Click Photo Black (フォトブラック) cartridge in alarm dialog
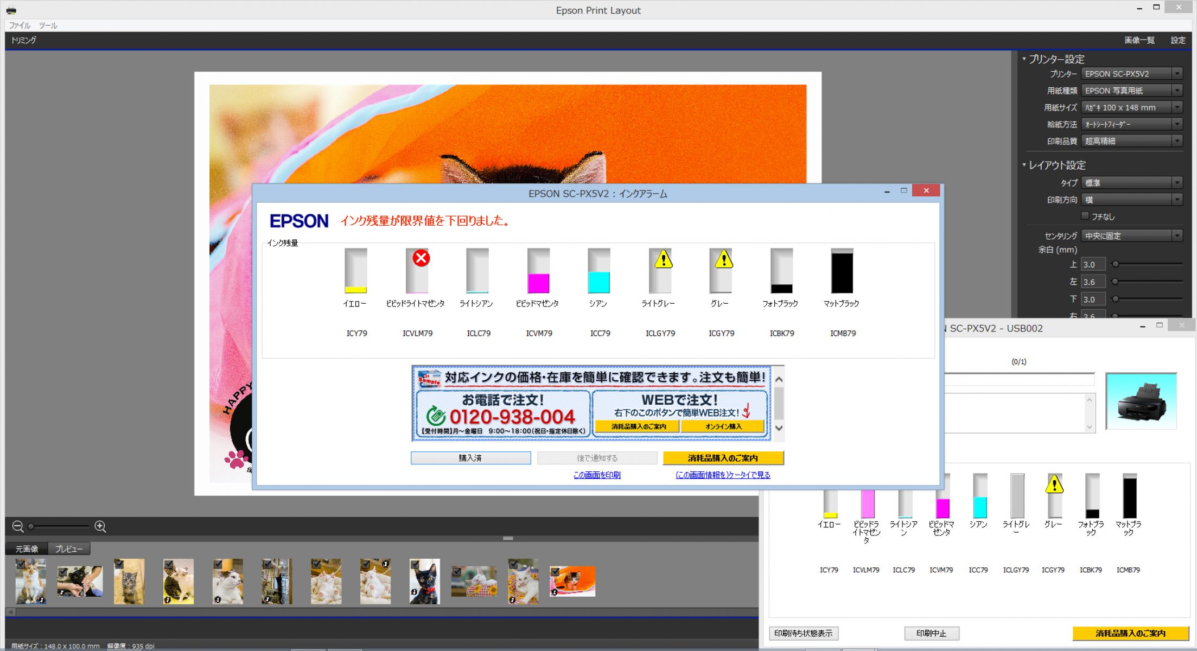Screen dimensions: 1197x651 (x=781, y=271)
